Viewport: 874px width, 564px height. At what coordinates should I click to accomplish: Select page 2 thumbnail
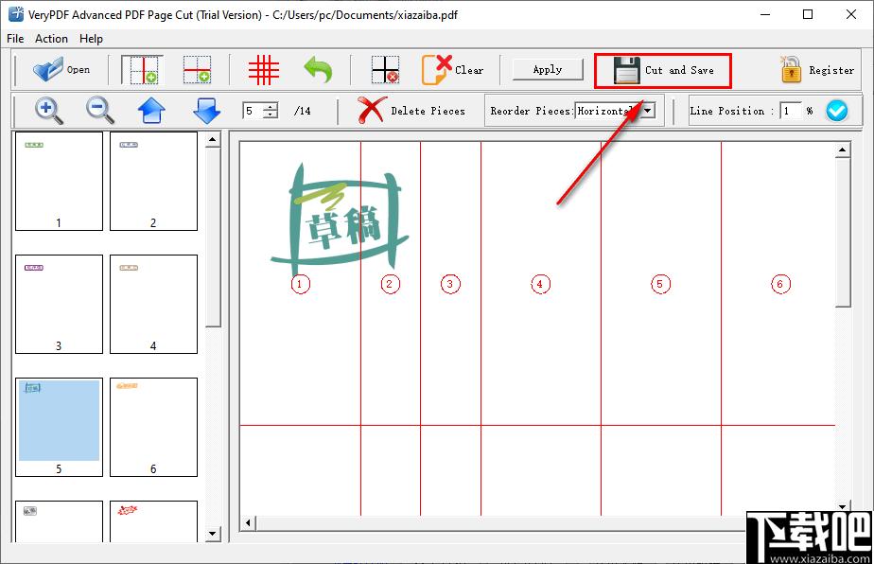153,181
